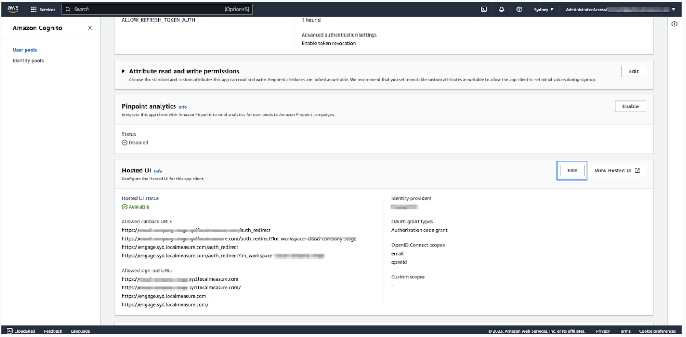
Task: Open the Sydney region dropdown
Action: coord(544,9)
